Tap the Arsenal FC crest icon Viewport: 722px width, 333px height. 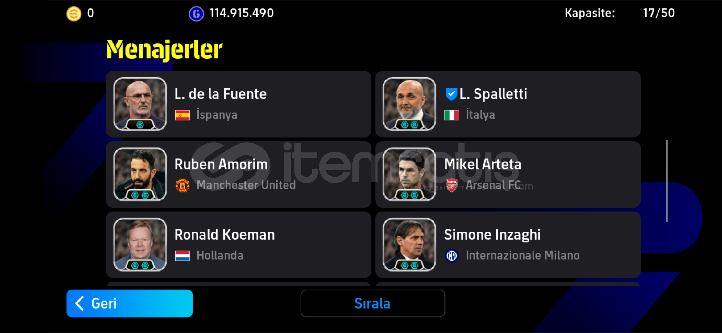[452, 185]
